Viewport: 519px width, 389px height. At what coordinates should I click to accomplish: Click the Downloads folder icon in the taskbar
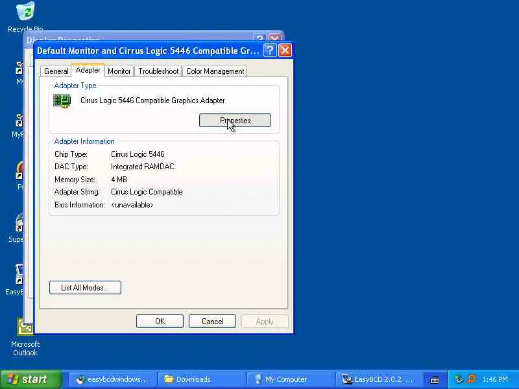coord(169,379)
